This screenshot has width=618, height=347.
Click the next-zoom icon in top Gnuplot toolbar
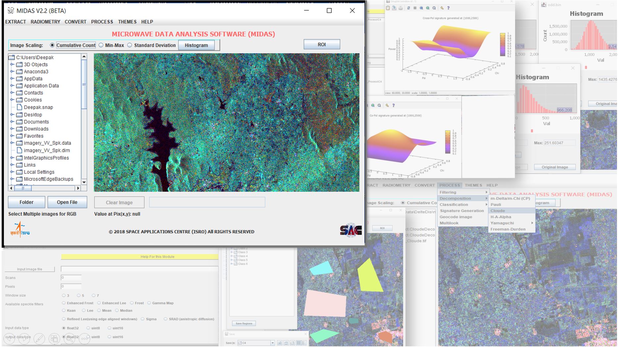(428, 8)
